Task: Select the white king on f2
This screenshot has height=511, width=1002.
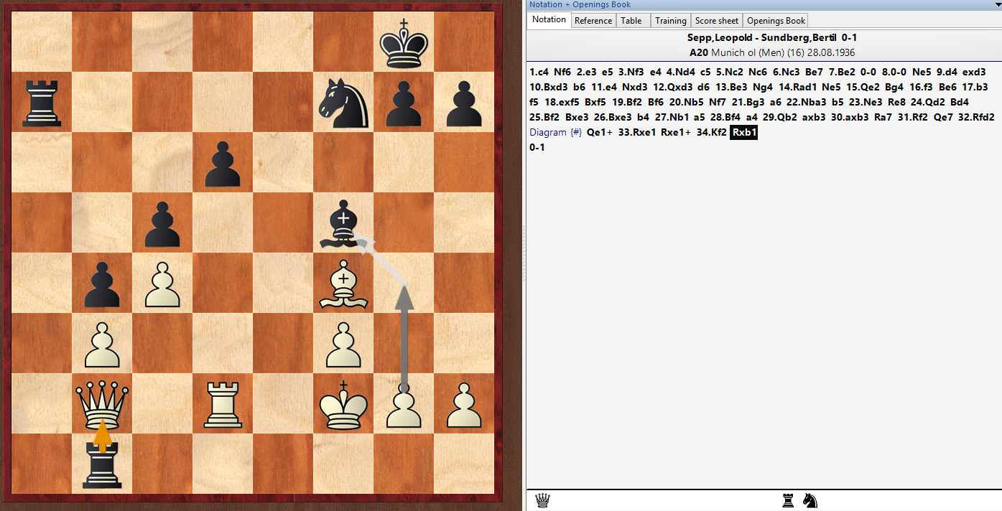Action: click(343, 403)
